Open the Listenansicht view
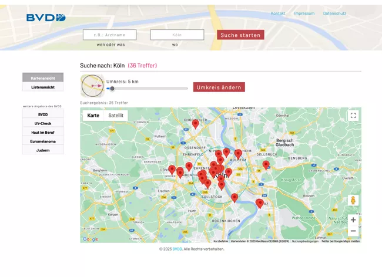The height and width of the screenshot is (277, 382). click(43, 87)
